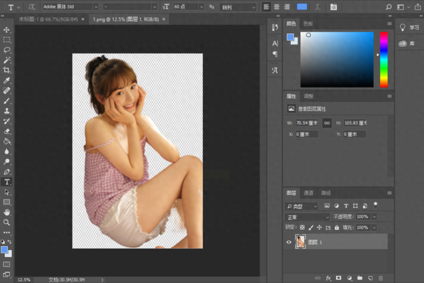Select the Magic Wand tool

point(7,60)
